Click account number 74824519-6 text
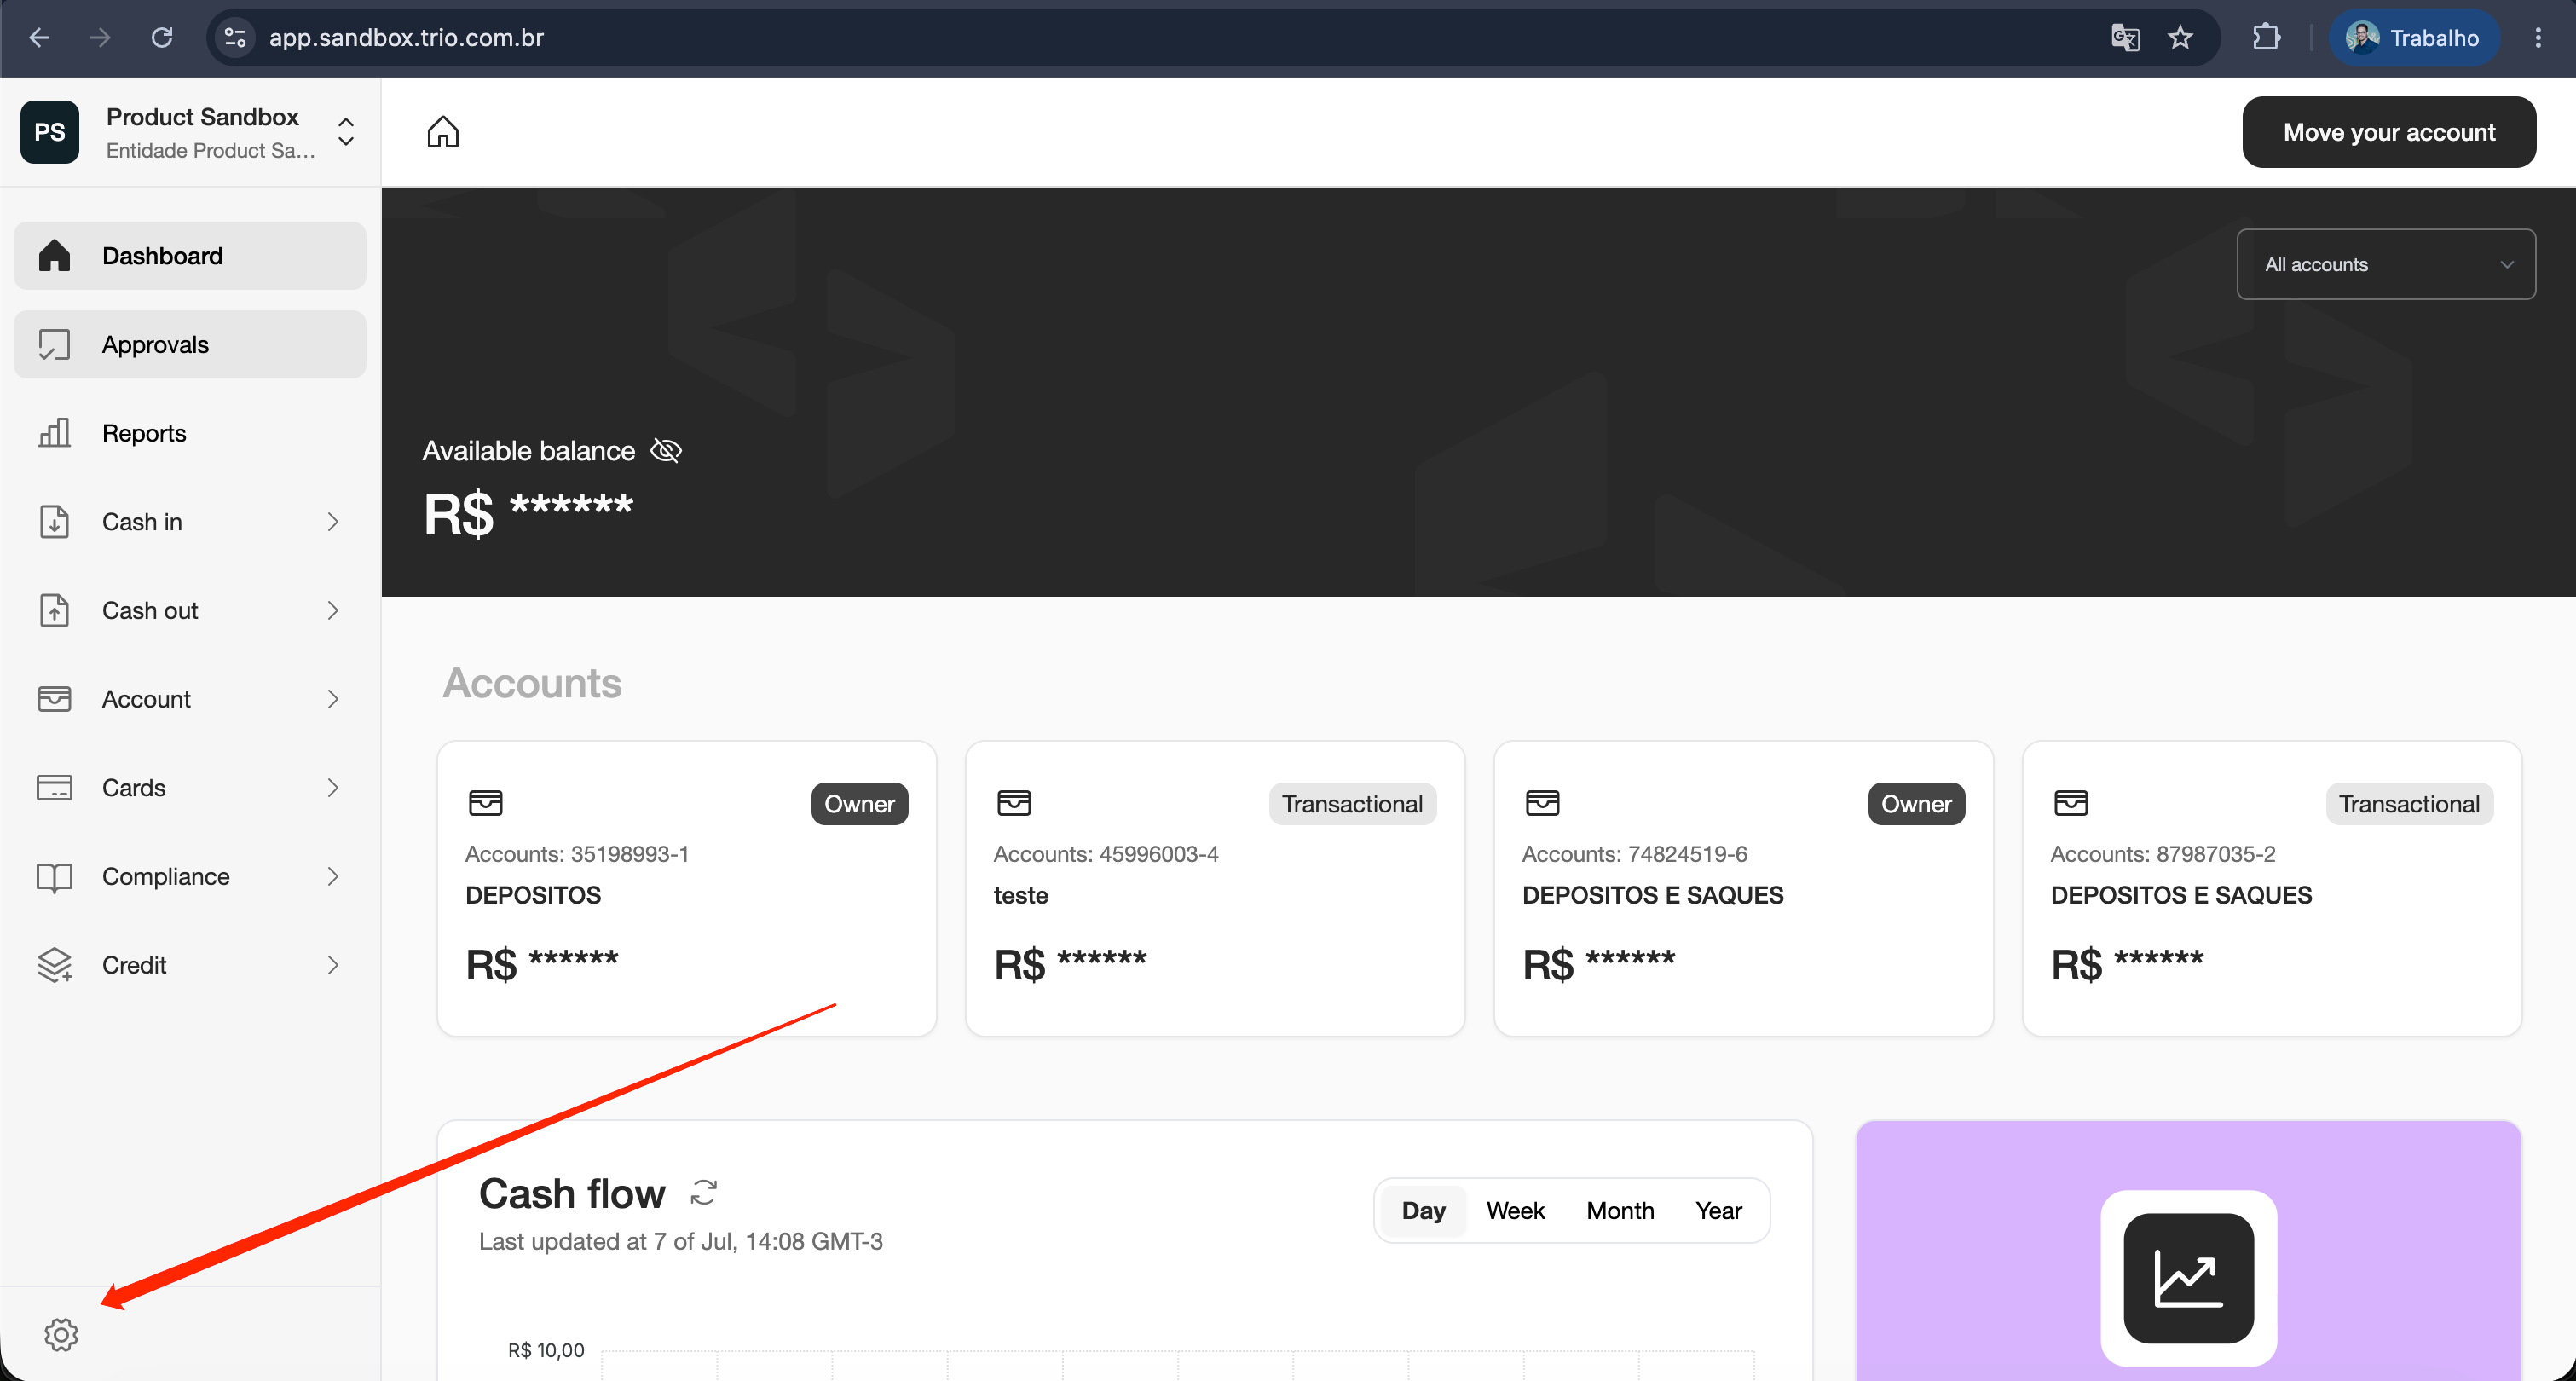Viewport: 2576px width, 1381px height. click(x=1687, y=854)
